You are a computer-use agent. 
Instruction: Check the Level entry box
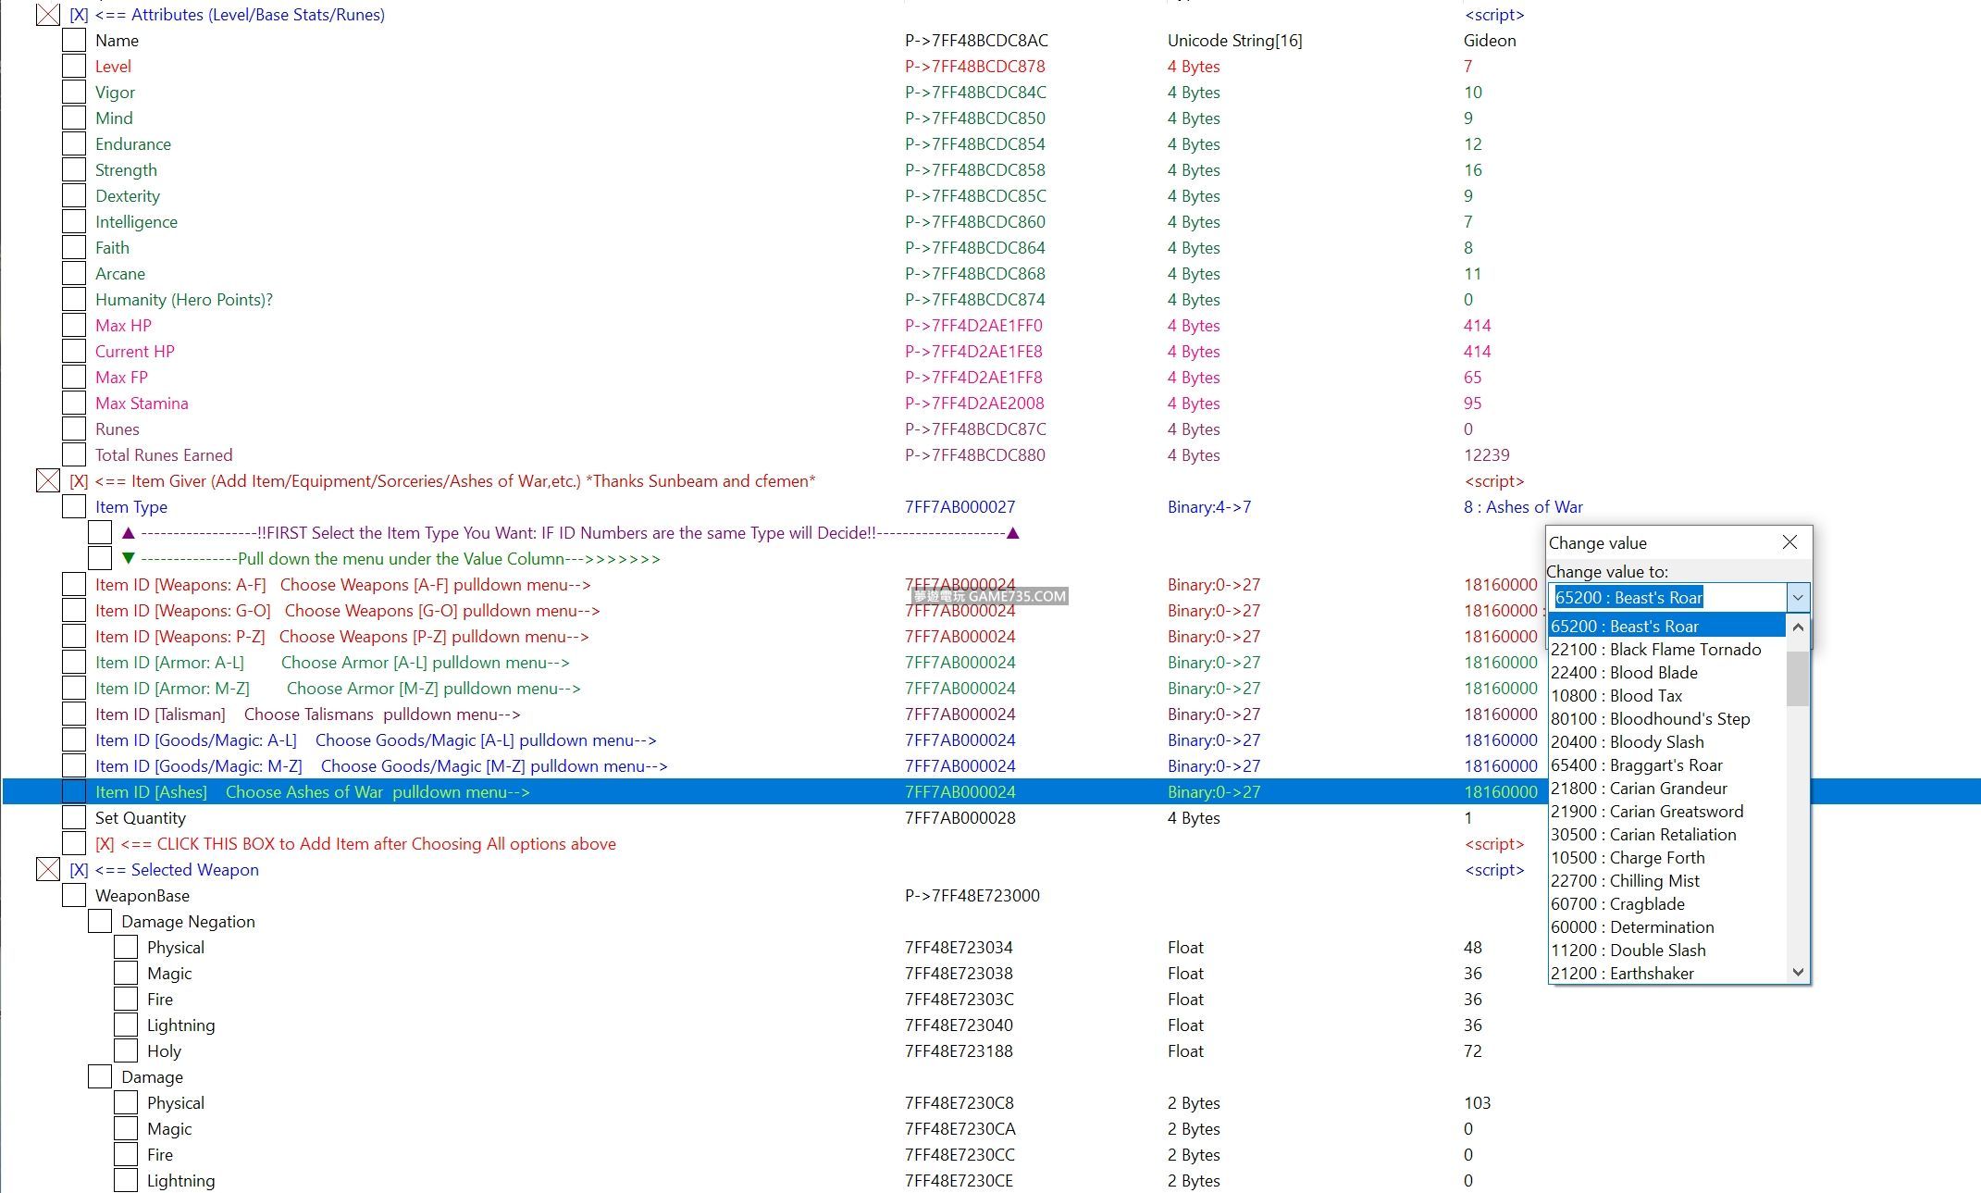74,67
